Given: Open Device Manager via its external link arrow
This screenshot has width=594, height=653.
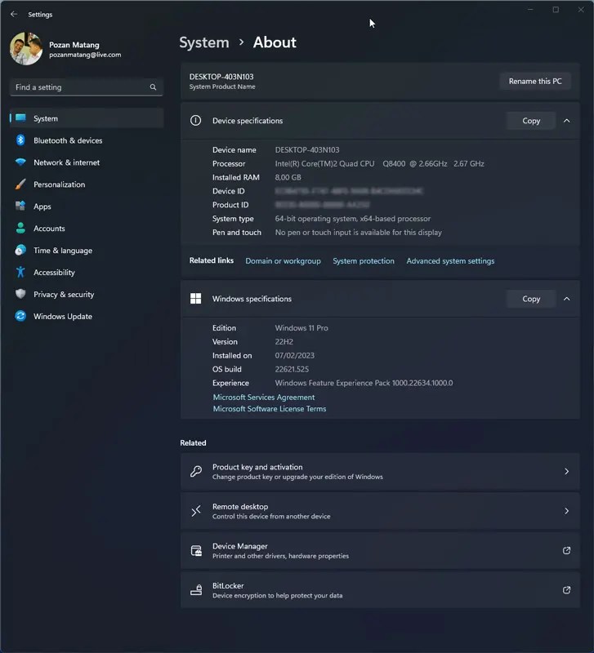Looking at the screenshot, I should (566, 550).
